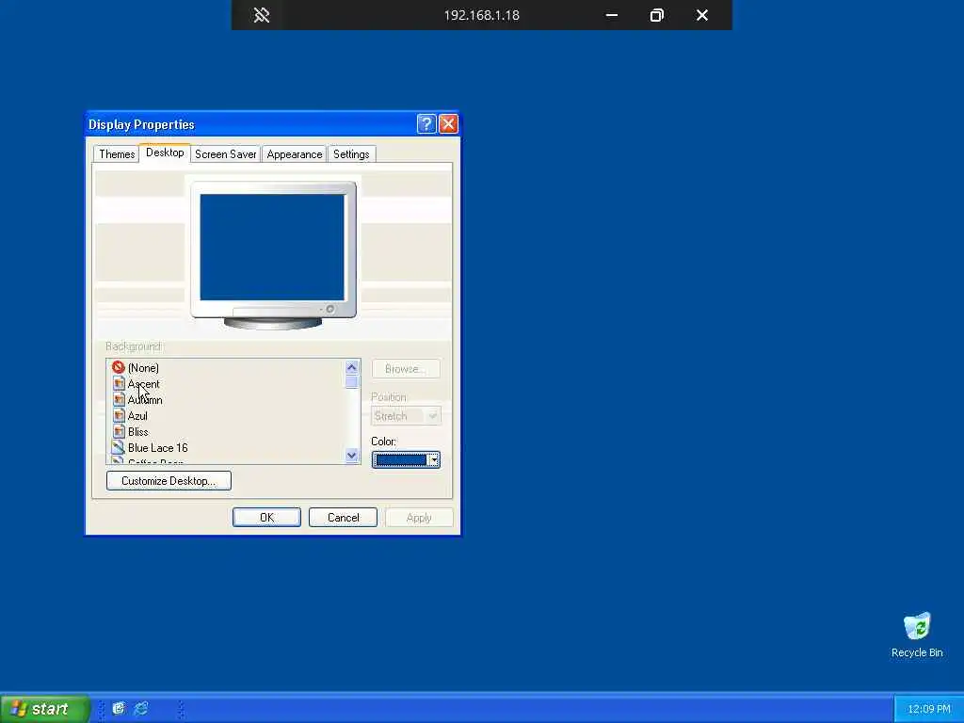The image size is (964, 723).
Task: Click the Azul wallpaper file icon
Action: (x=119, y=415)
